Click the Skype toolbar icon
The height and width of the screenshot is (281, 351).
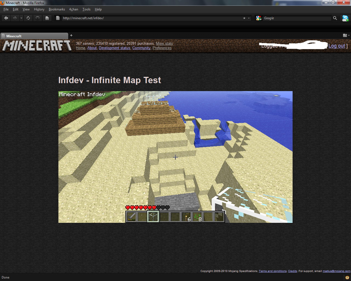(x=345, y=18)
